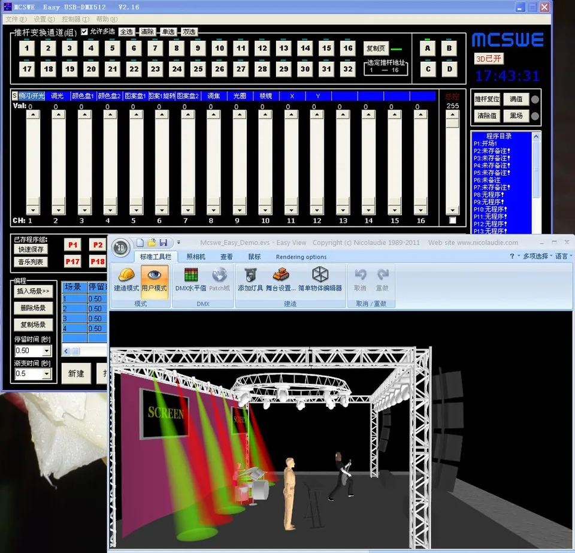Click the Select All button
Image resolution: width=575 pixels, height=553 pixels.
pyautogui.click(x=126, y=32)
